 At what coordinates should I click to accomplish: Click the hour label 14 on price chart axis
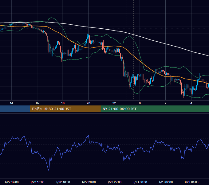(11, 103)
